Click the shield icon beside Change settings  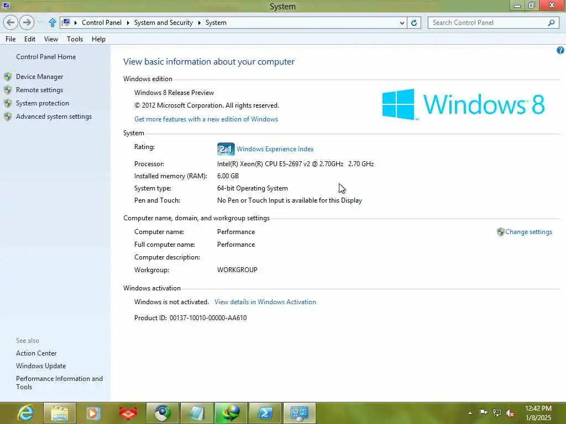click(500, 232)
